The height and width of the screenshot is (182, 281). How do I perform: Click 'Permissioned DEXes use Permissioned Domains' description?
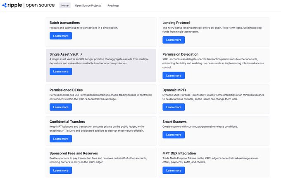tap(100, 97)
